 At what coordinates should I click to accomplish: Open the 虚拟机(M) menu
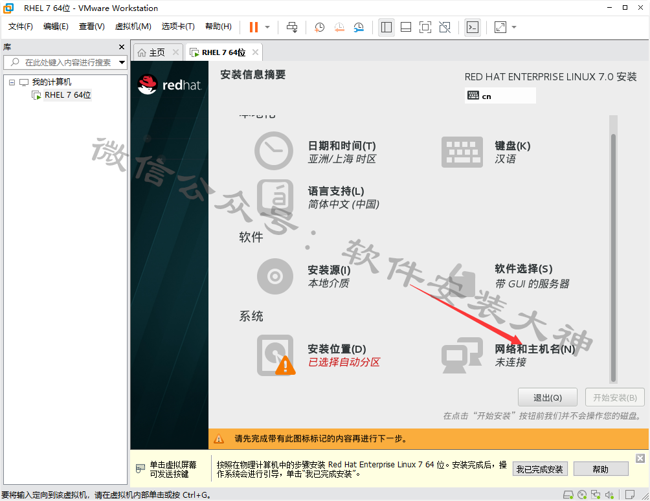click(x=133, y=27)
